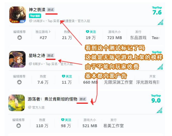The height and width of the screenshot is (136, 172).
Task: Toggle 关注 follow for 神之亵渎
Action: (x=91, y=32)
